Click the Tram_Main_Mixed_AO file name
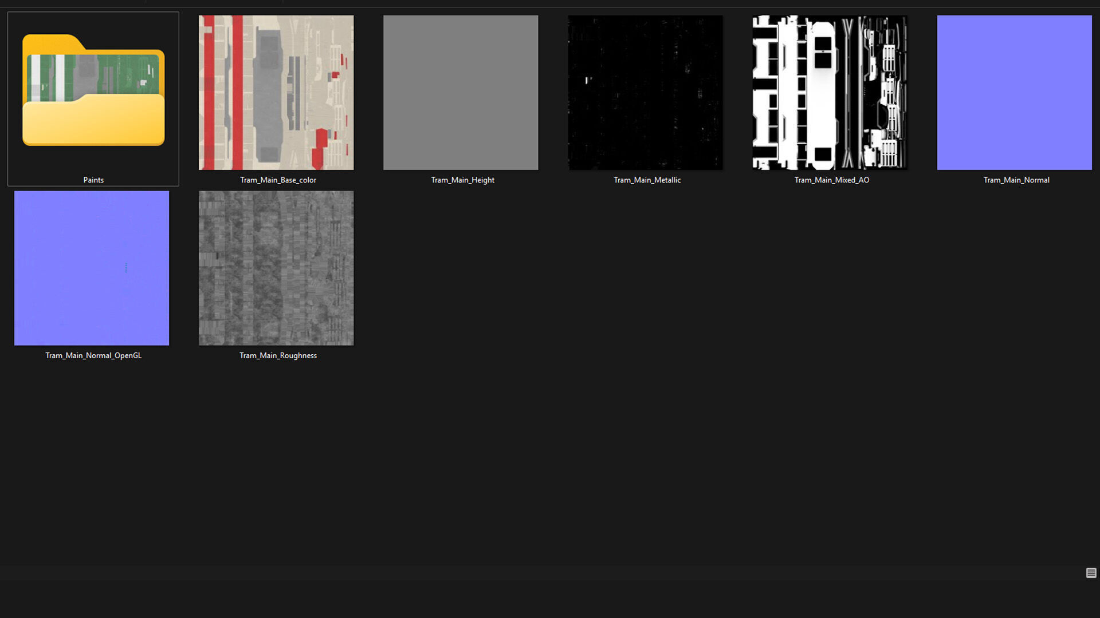 point(831,180)
